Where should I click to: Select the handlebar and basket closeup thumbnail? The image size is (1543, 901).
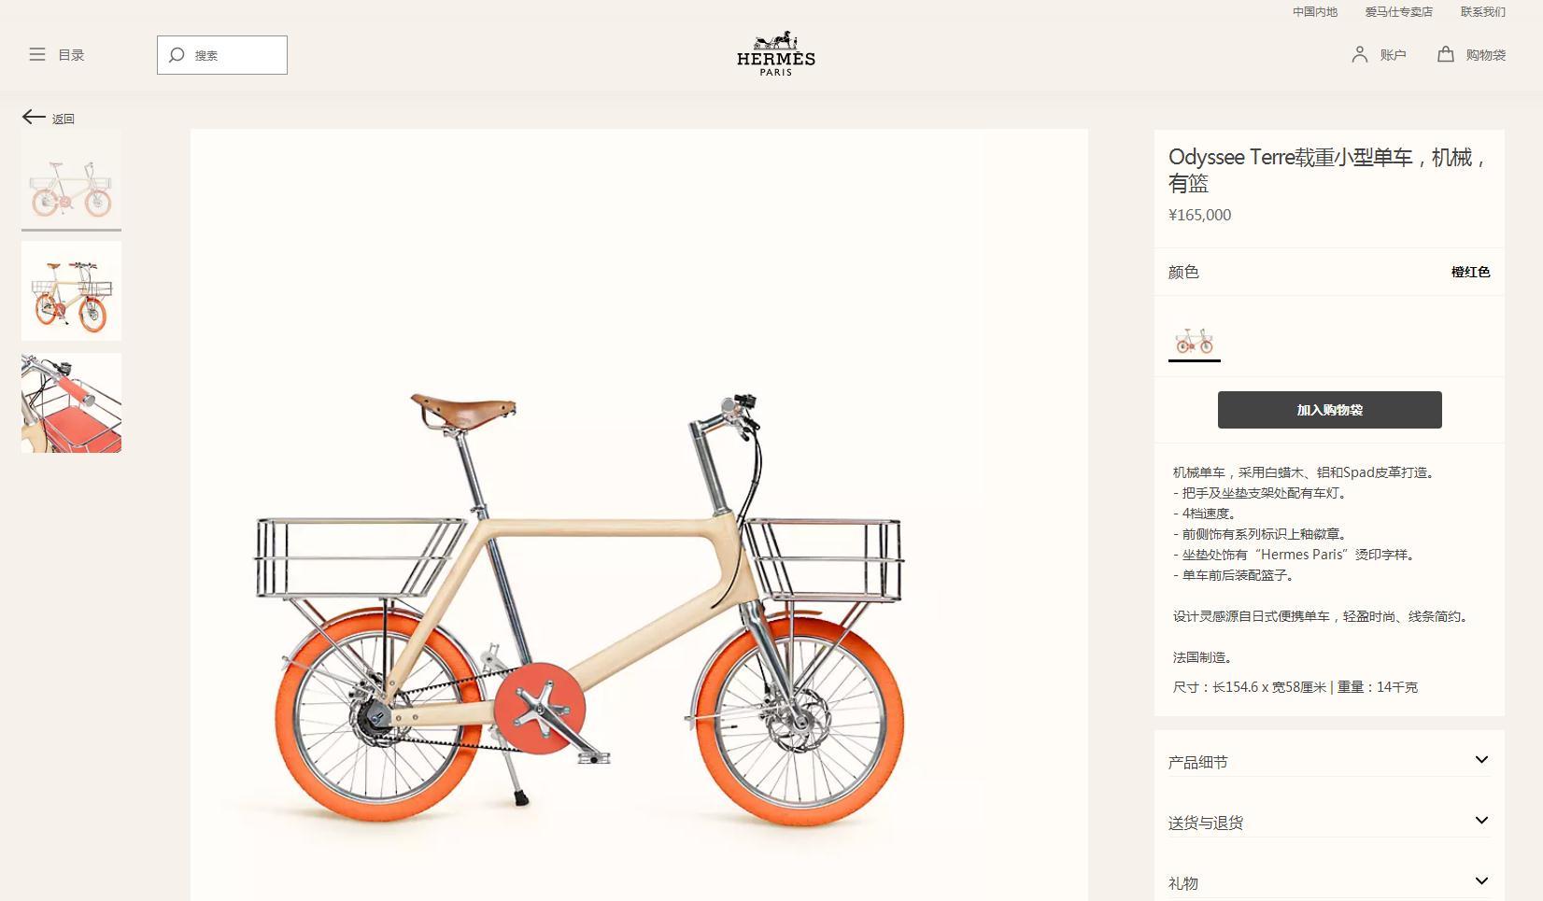click(x=71, y=402)
